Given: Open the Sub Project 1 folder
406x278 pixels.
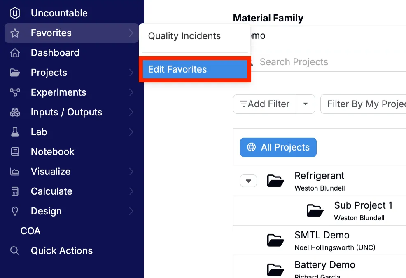Looking at the screenshot, I should click(315, 211).
